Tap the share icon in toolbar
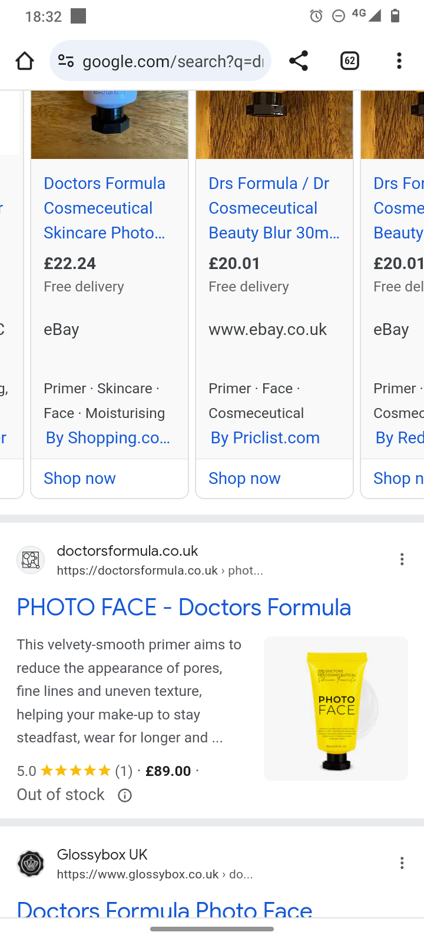This screenshot has height=942, width=424. pyautogui.click(x=299, y=61)
